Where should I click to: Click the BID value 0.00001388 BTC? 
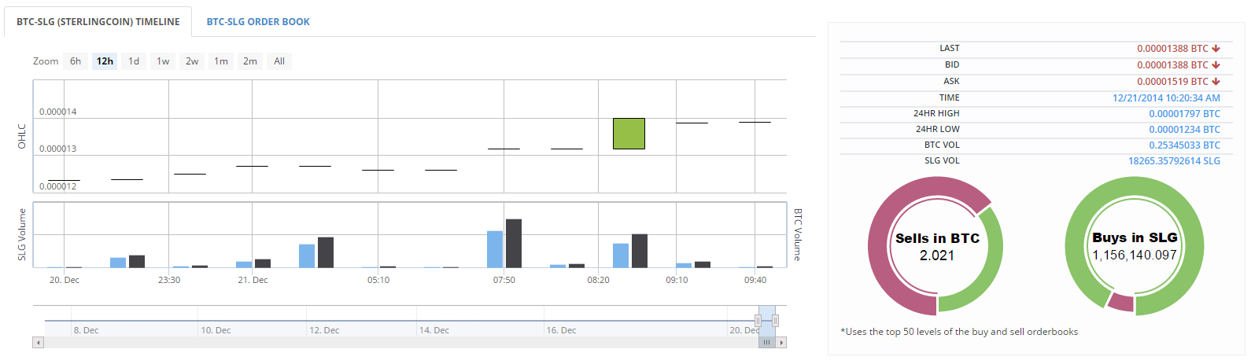click(1172, 65)
